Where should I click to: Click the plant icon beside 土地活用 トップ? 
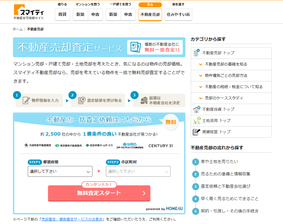coord(196,121)
